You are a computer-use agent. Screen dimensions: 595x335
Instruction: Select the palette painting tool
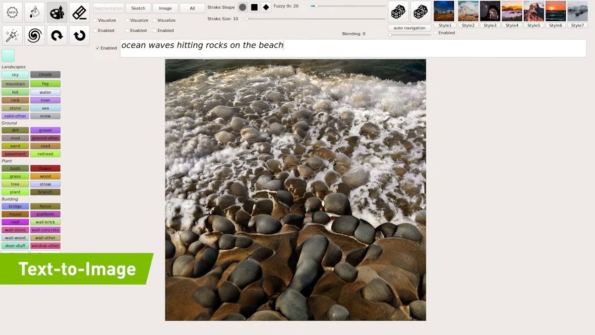coord(57,12)
